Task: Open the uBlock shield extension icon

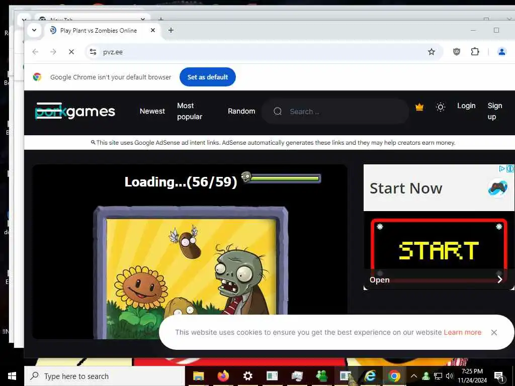Action: point(457,52)
